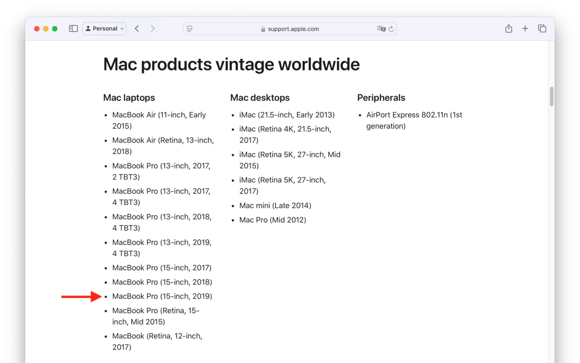The width and height of the screenshot is (580, 363).
Task: Click the Mac laptops heading
Action: [x=129, y=97]
